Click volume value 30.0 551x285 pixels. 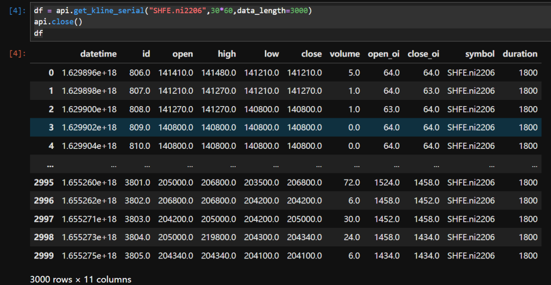point(352,219)
